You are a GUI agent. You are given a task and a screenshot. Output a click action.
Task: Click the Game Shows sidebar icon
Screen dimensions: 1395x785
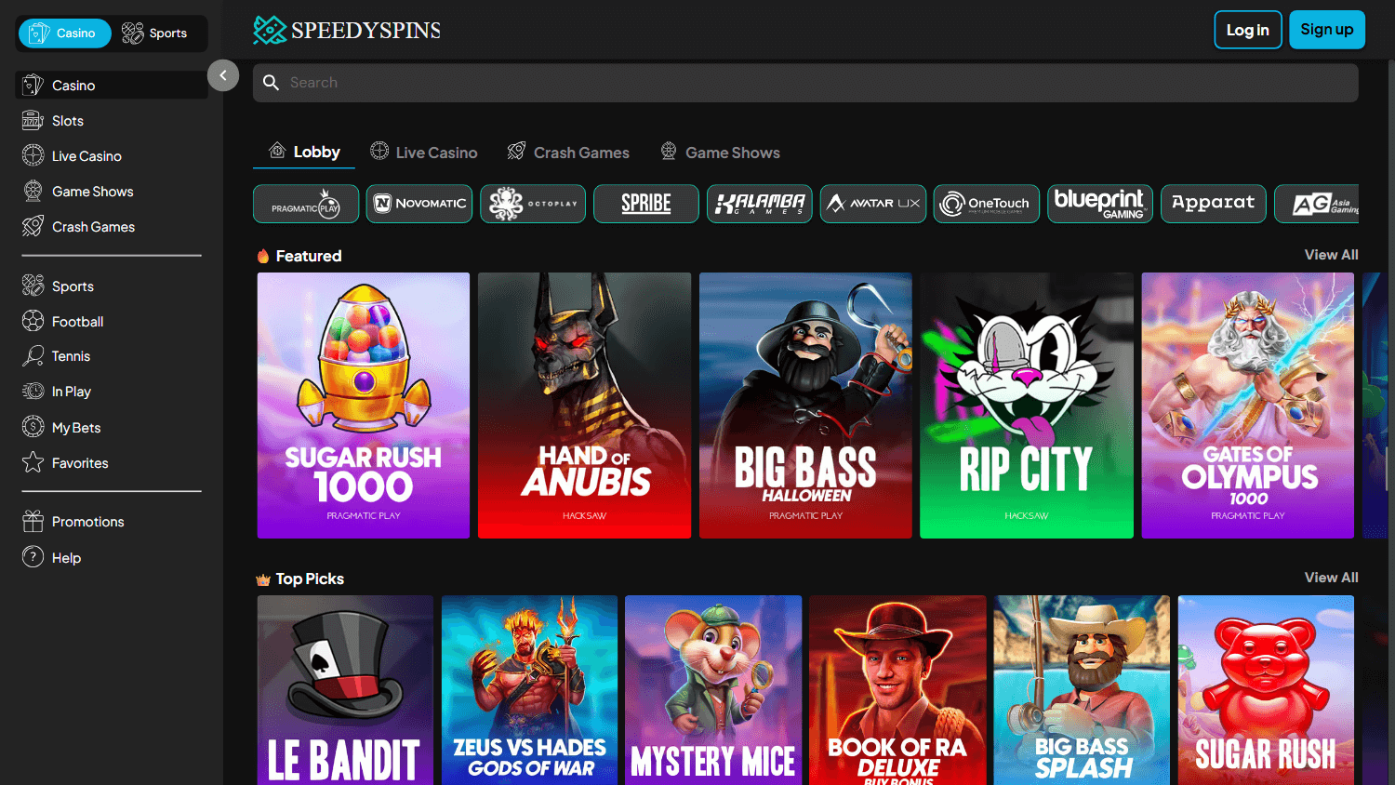click(x=33, y=191)
